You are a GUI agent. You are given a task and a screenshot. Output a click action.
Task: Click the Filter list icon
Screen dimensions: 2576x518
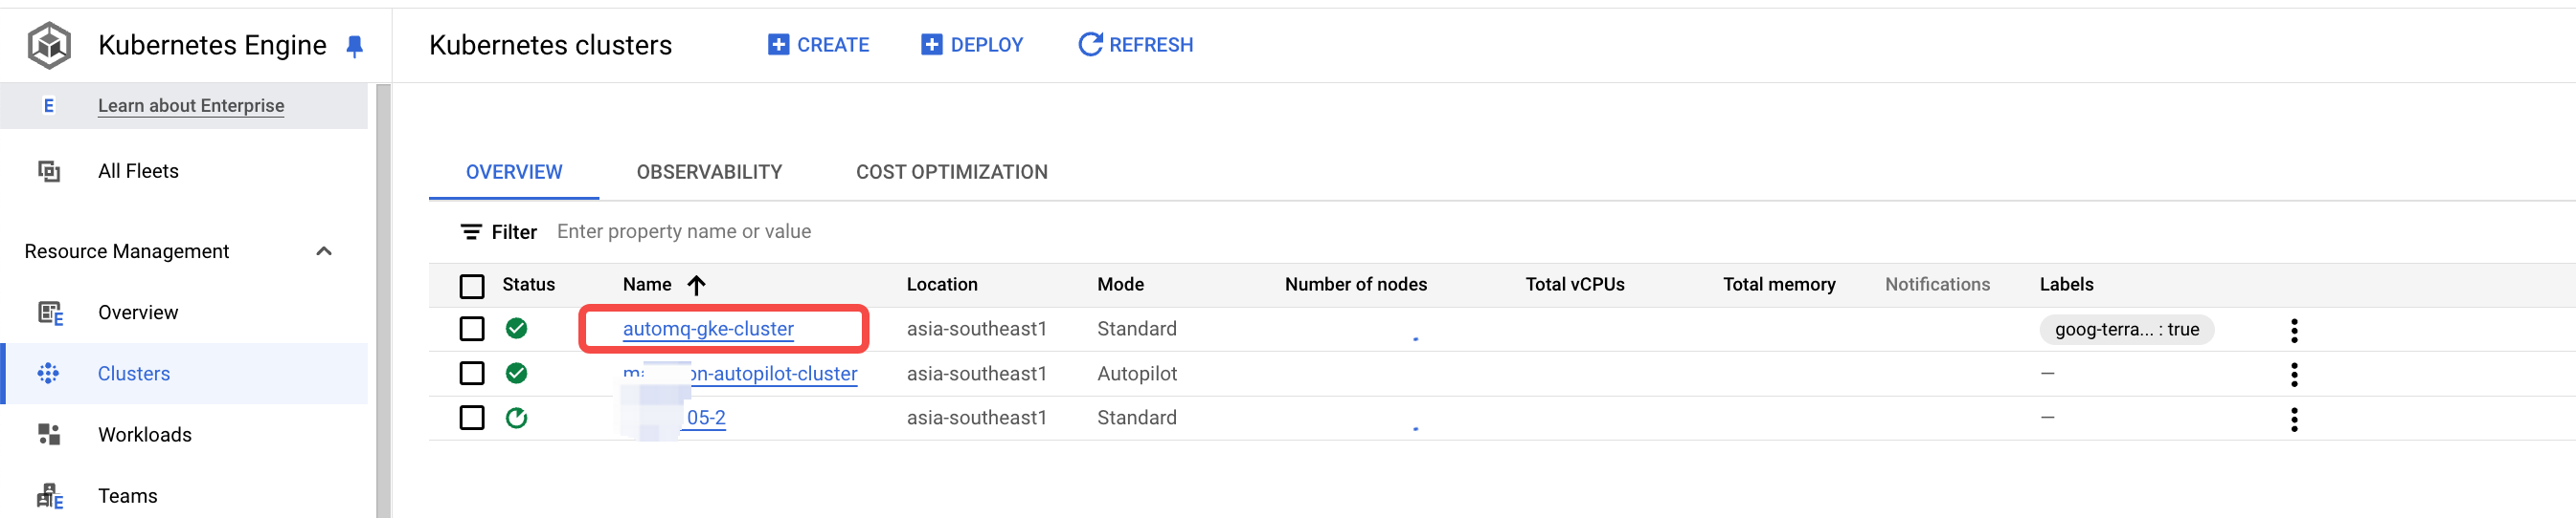point(470,231)
